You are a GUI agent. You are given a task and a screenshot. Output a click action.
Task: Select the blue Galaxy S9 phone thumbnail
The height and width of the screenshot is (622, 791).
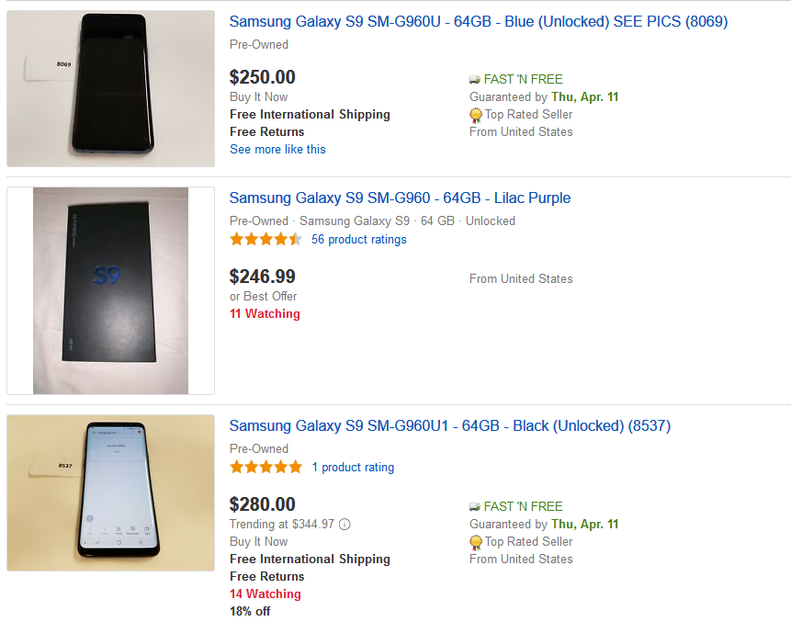pos(111,88)
